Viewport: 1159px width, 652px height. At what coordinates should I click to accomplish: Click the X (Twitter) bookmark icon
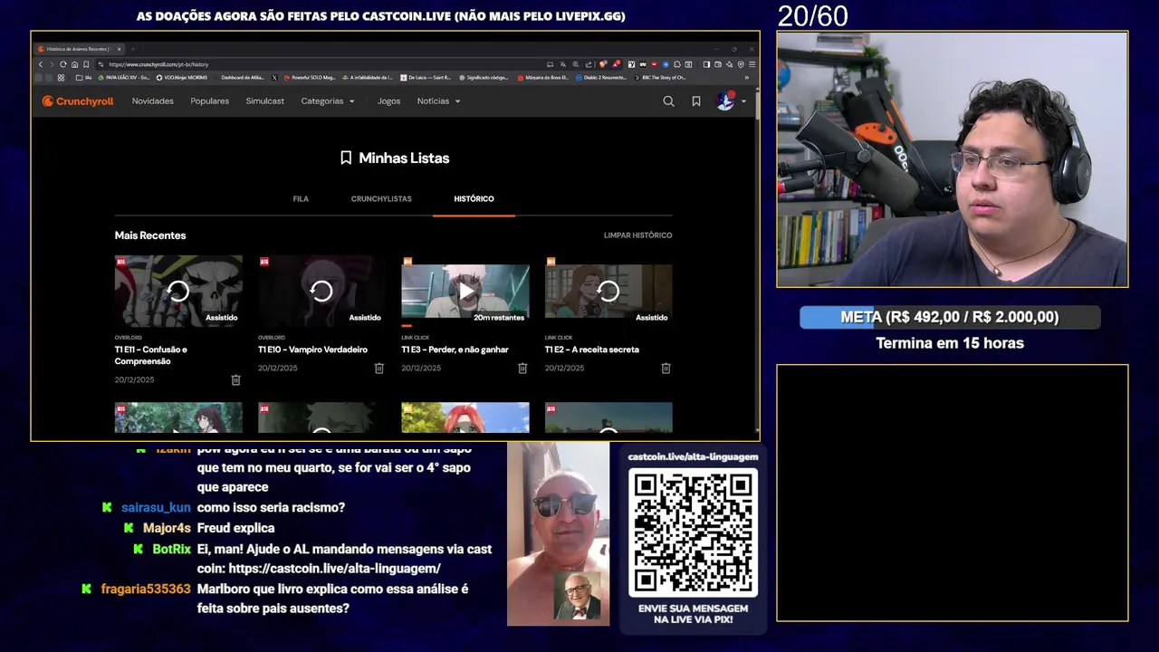coord(274,78)
